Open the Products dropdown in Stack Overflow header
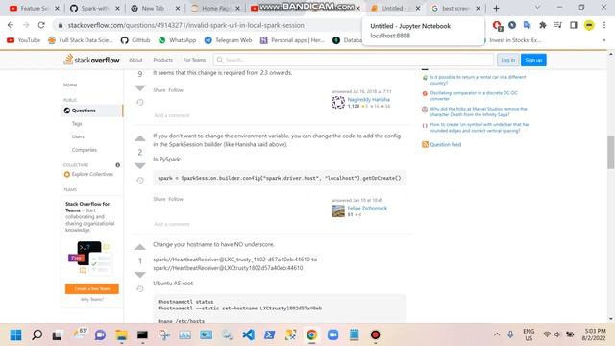Viewport: 615px width, 346px height. pos(162,60)
